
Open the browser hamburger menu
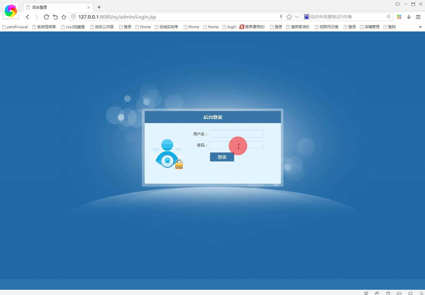[418, 17]
